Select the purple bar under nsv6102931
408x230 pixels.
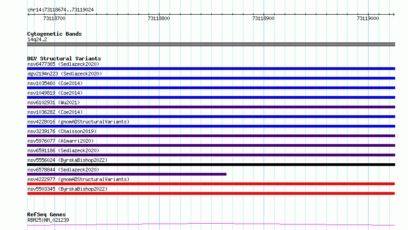(x=211, y=107)
